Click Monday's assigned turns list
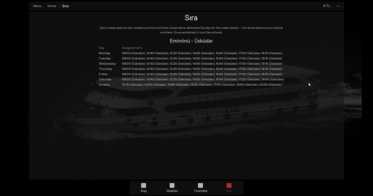 click(x=202, y=53)
